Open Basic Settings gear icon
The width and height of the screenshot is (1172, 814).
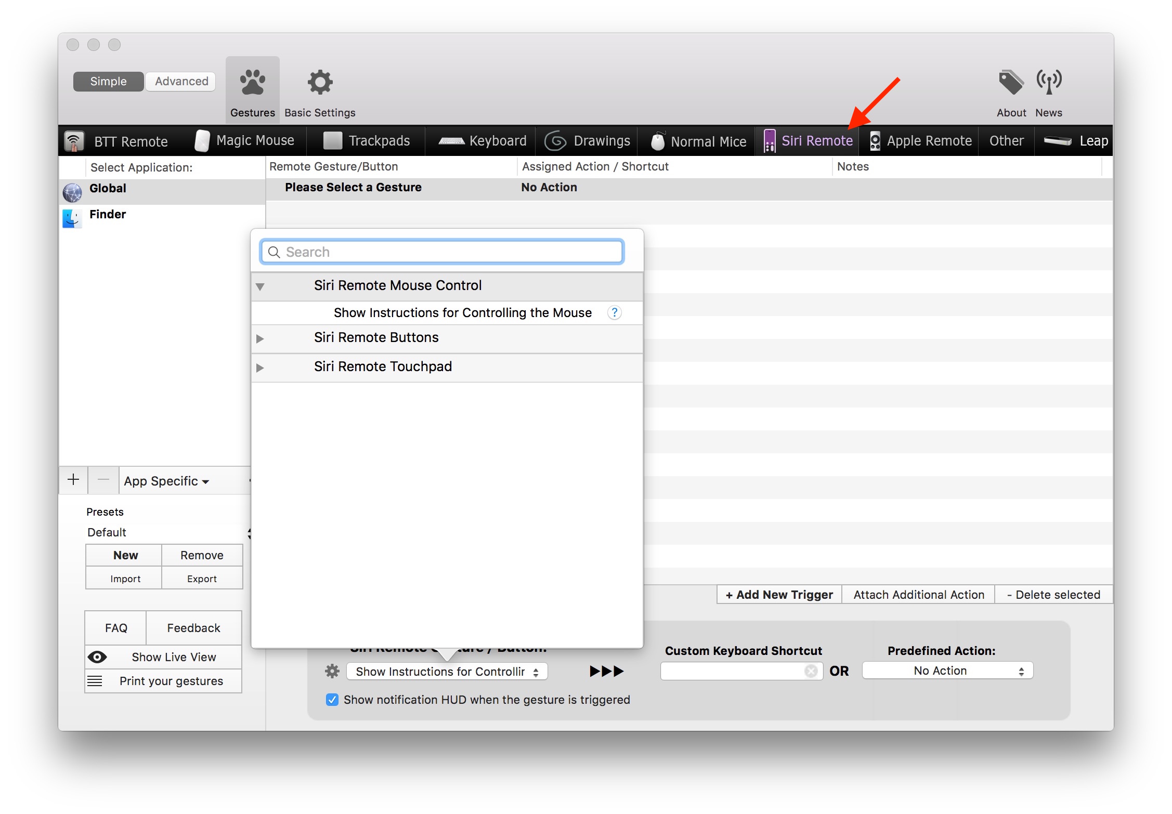320,83
